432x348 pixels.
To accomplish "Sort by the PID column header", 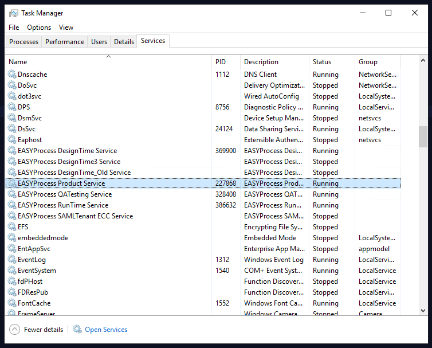I will pos(226,62).
